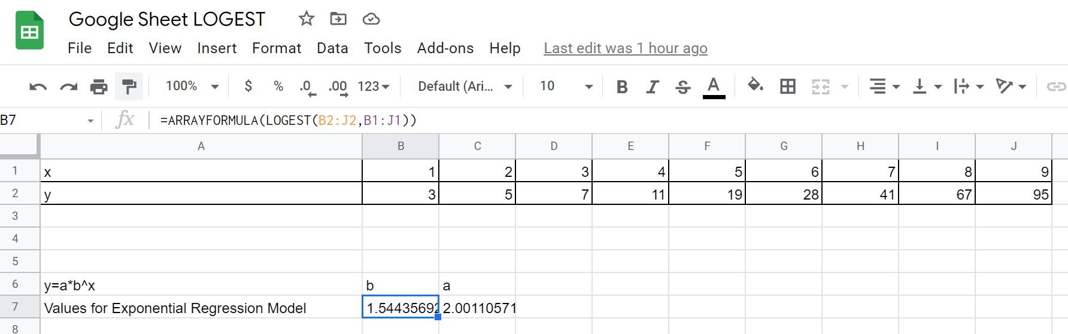Viewport: 1068px width, 334px height.
Task: Select cell containing 1.54435692
Action: click(x=400, y=307)
